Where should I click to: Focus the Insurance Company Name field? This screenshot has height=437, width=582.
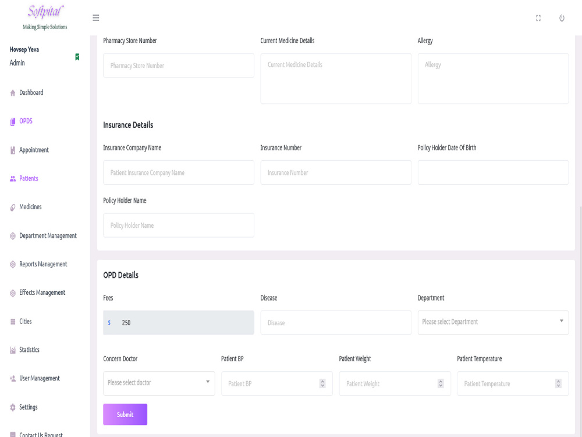coord(179,172)
